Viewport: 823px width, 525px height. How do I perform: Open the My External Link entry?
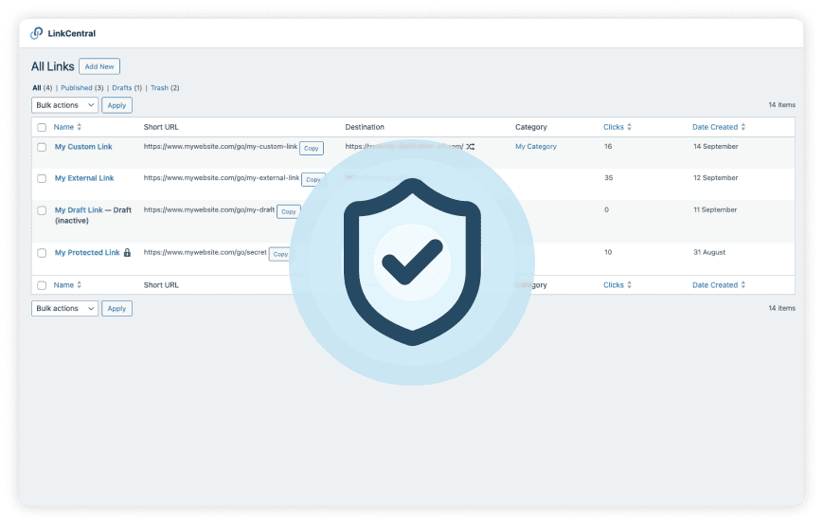click(84, 178)
